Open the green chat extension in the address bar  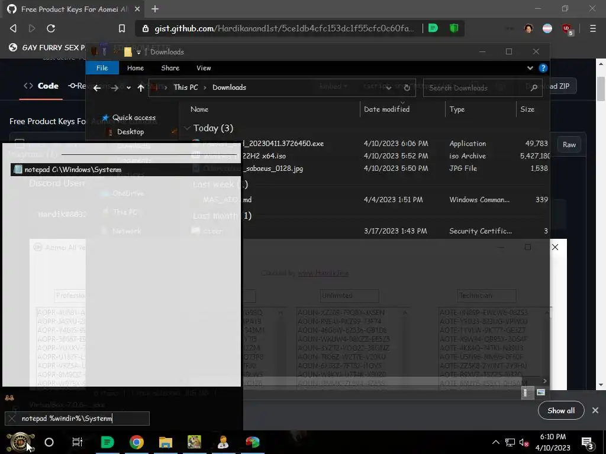pyautogui.click(x=433, y=28)
